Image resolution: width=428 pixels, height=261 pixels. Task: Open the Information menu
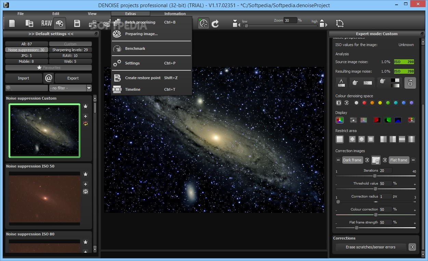click(x=175, y=14)
